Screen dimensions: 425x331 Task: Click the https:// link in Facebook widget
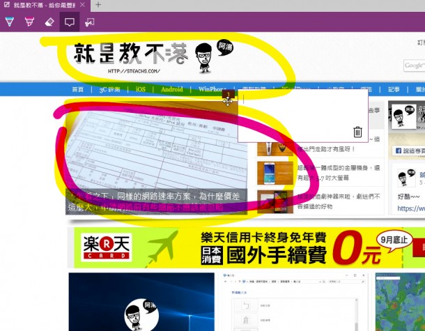click(x=411, y=208)
